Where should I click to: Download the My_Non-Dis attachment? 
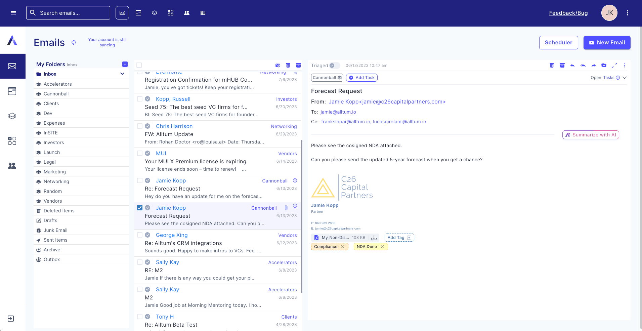pos(374,238)
